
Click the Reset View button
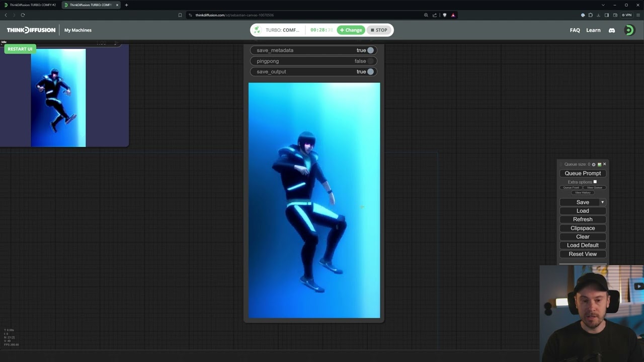[583, 254]
